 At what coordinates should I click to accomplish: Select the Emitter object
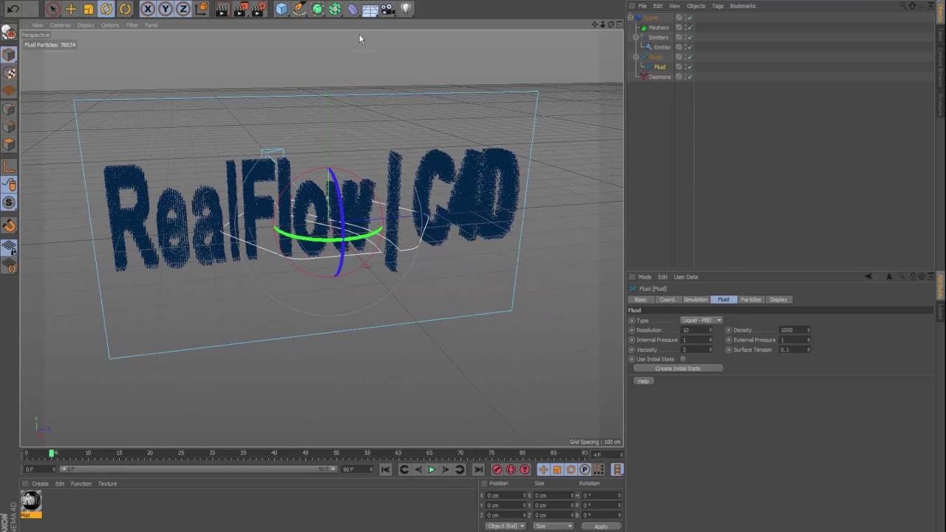662,47
